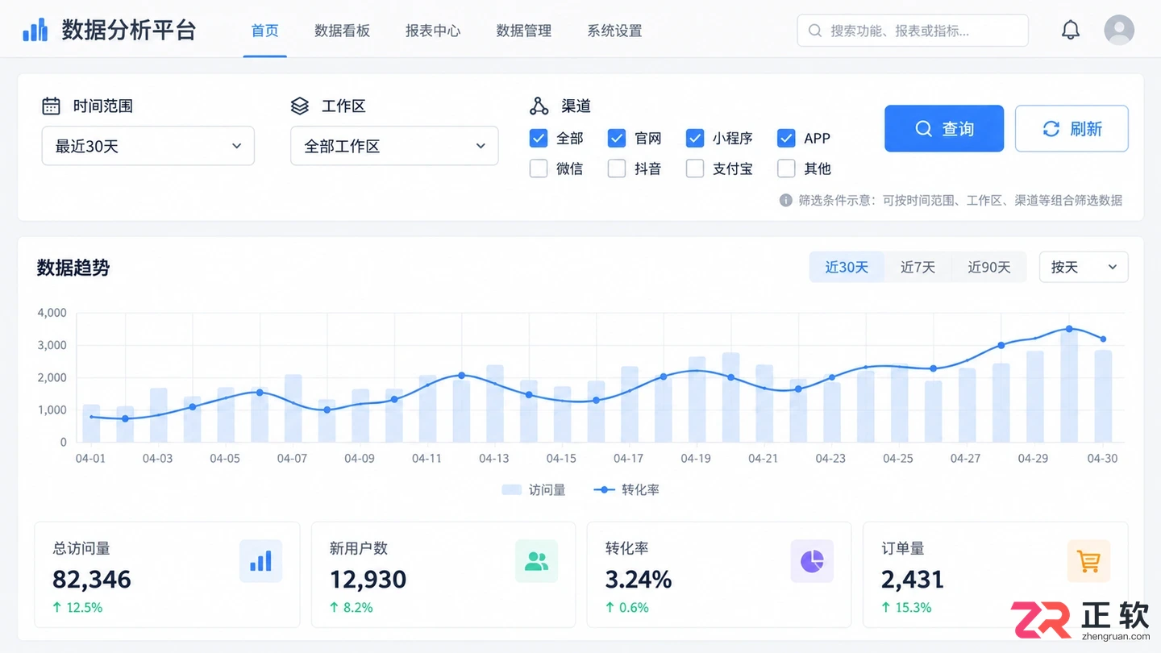Open the 报表中心 tab
1161x653 pixels.
point(433,31)
